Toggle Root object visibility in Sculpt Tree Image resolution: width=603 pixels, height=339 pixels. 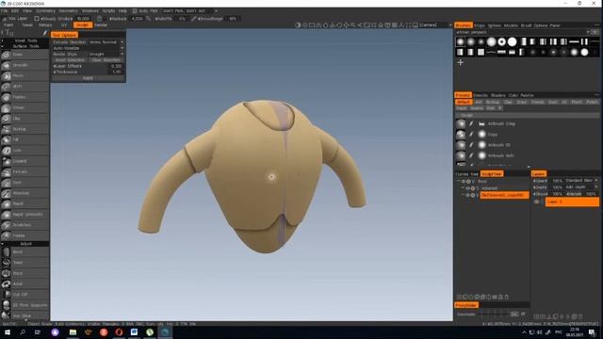click(x=464, y=182)
